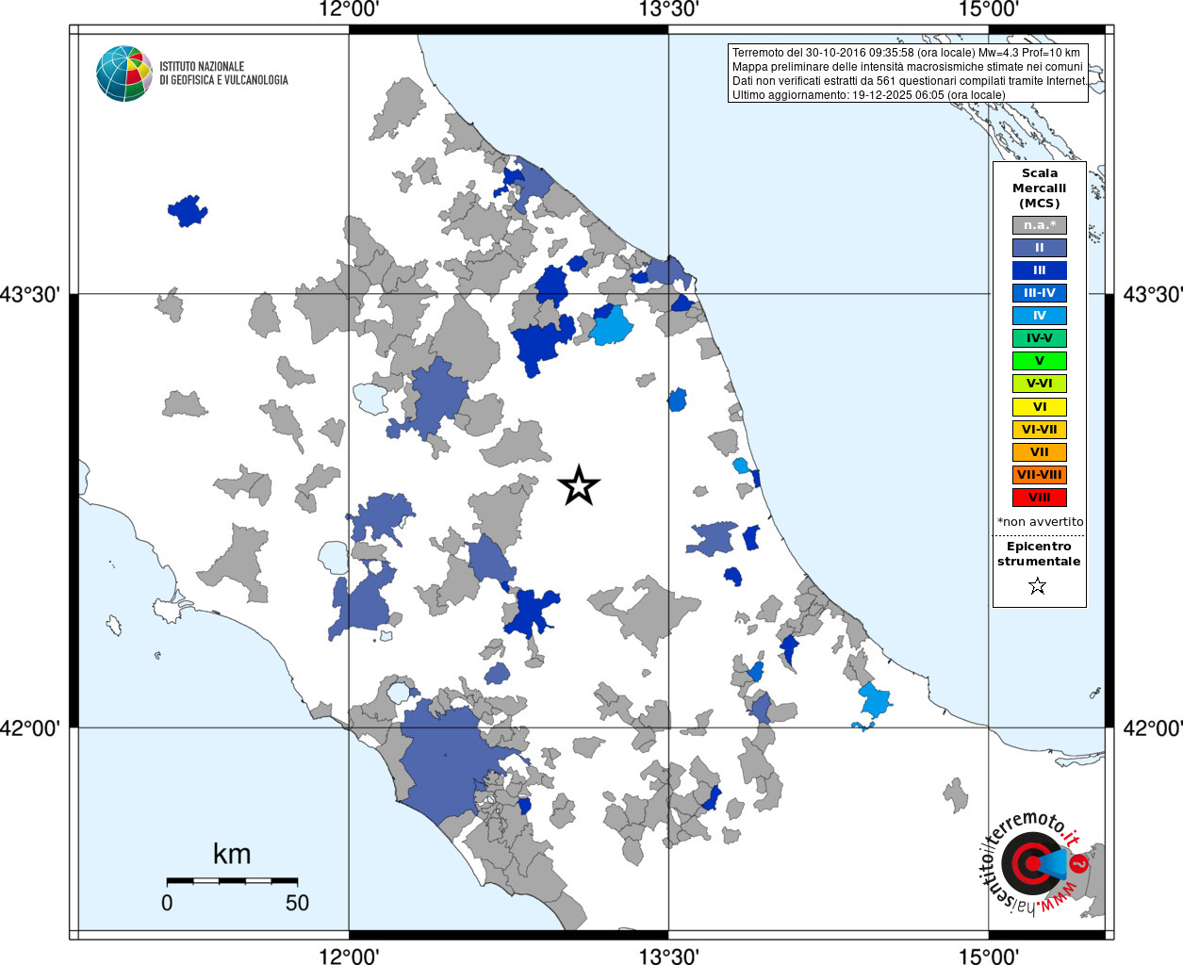Click the top 15°00' longitude label

(989, 9)
